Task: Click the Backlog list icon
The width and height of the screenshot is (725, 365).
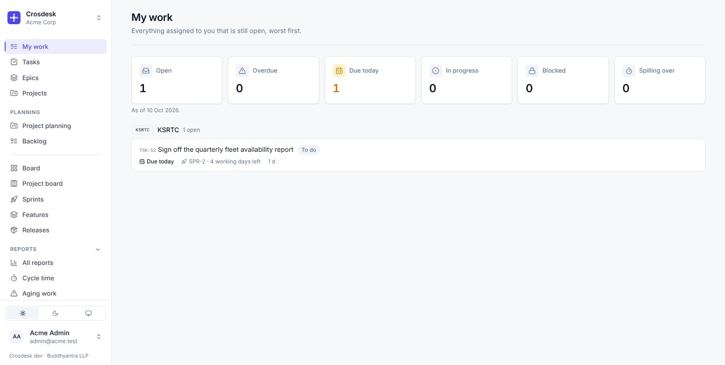Action: coord(14,141)
